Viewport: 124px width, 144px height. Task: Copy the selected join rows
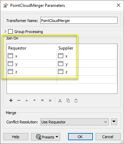point(68,101)
